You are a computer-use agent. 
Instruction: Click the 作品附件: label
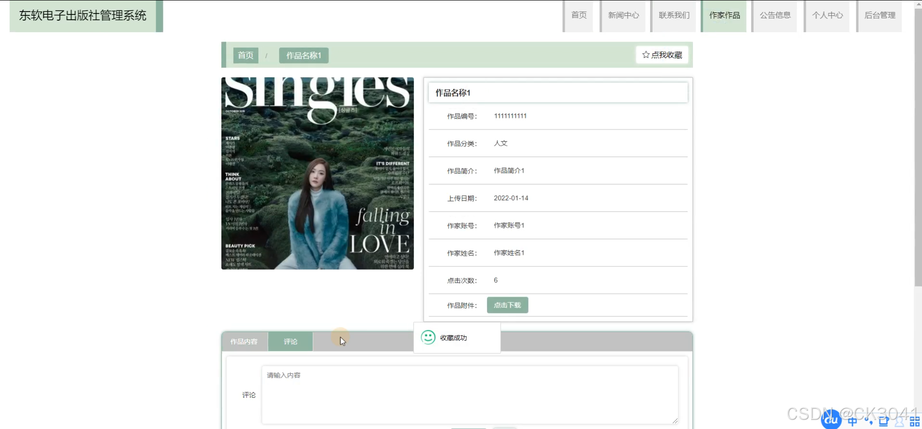point(462,306)
